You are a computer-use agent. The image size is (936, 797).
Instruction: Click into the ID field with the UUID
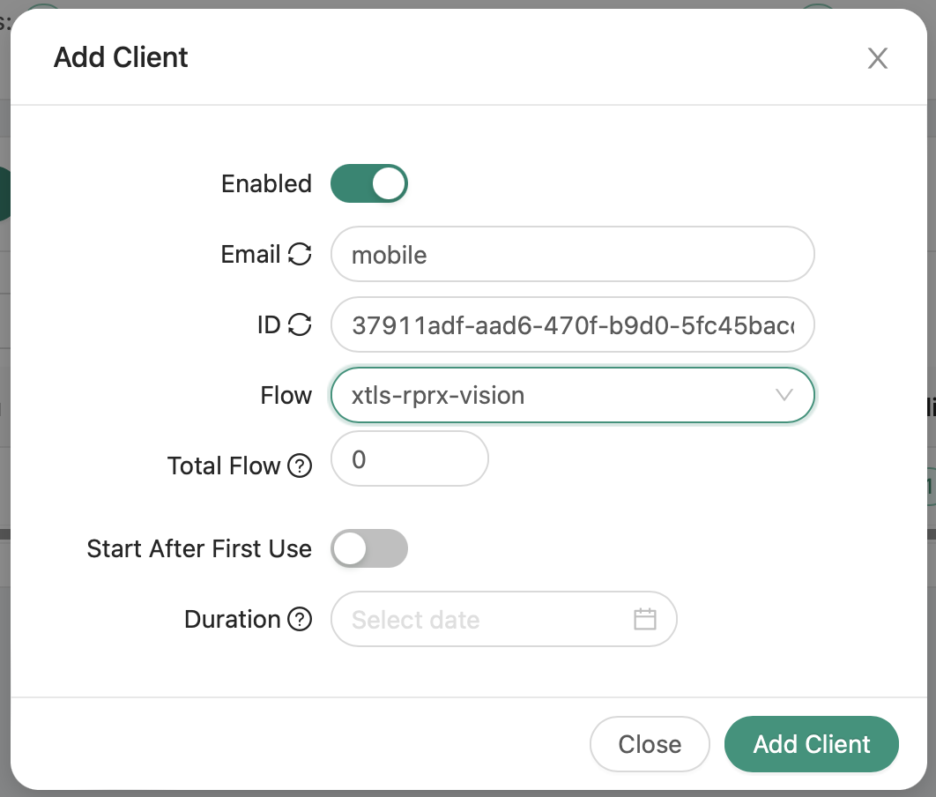tap(571, 325)
